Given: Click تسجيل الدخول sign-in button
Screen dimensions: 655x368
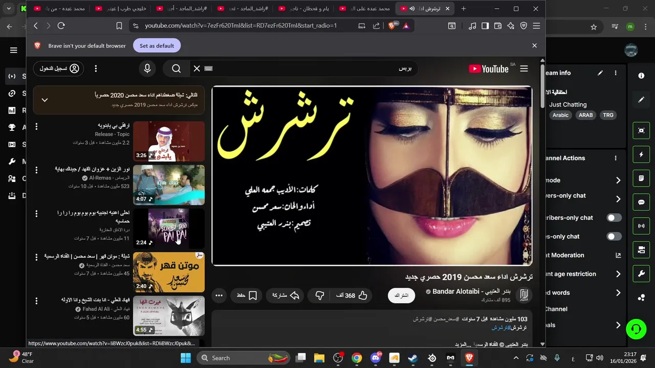Looking at the screenshot, I should (59, 68).
